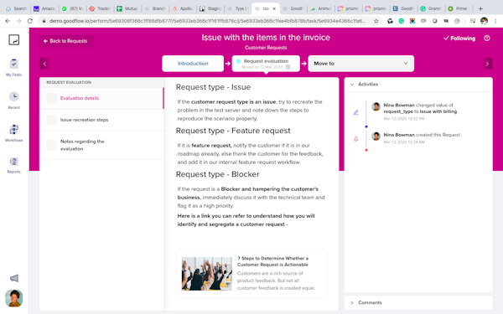Select the Request evaluation stage tab
The height and width of the screenshot is (314, 503).
(x=266, y=64)
